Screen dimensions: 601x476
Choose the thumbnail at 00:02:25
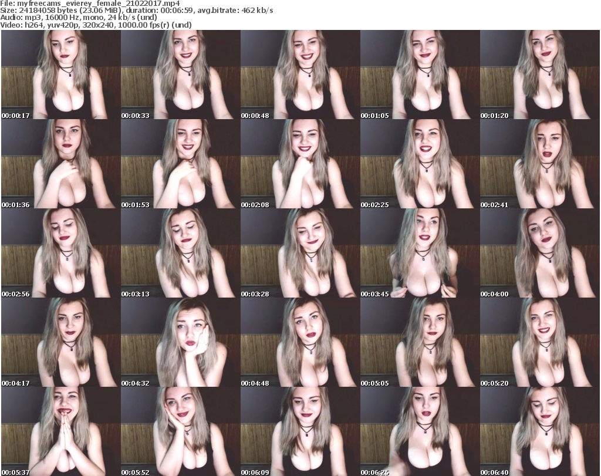pos(420,164)
